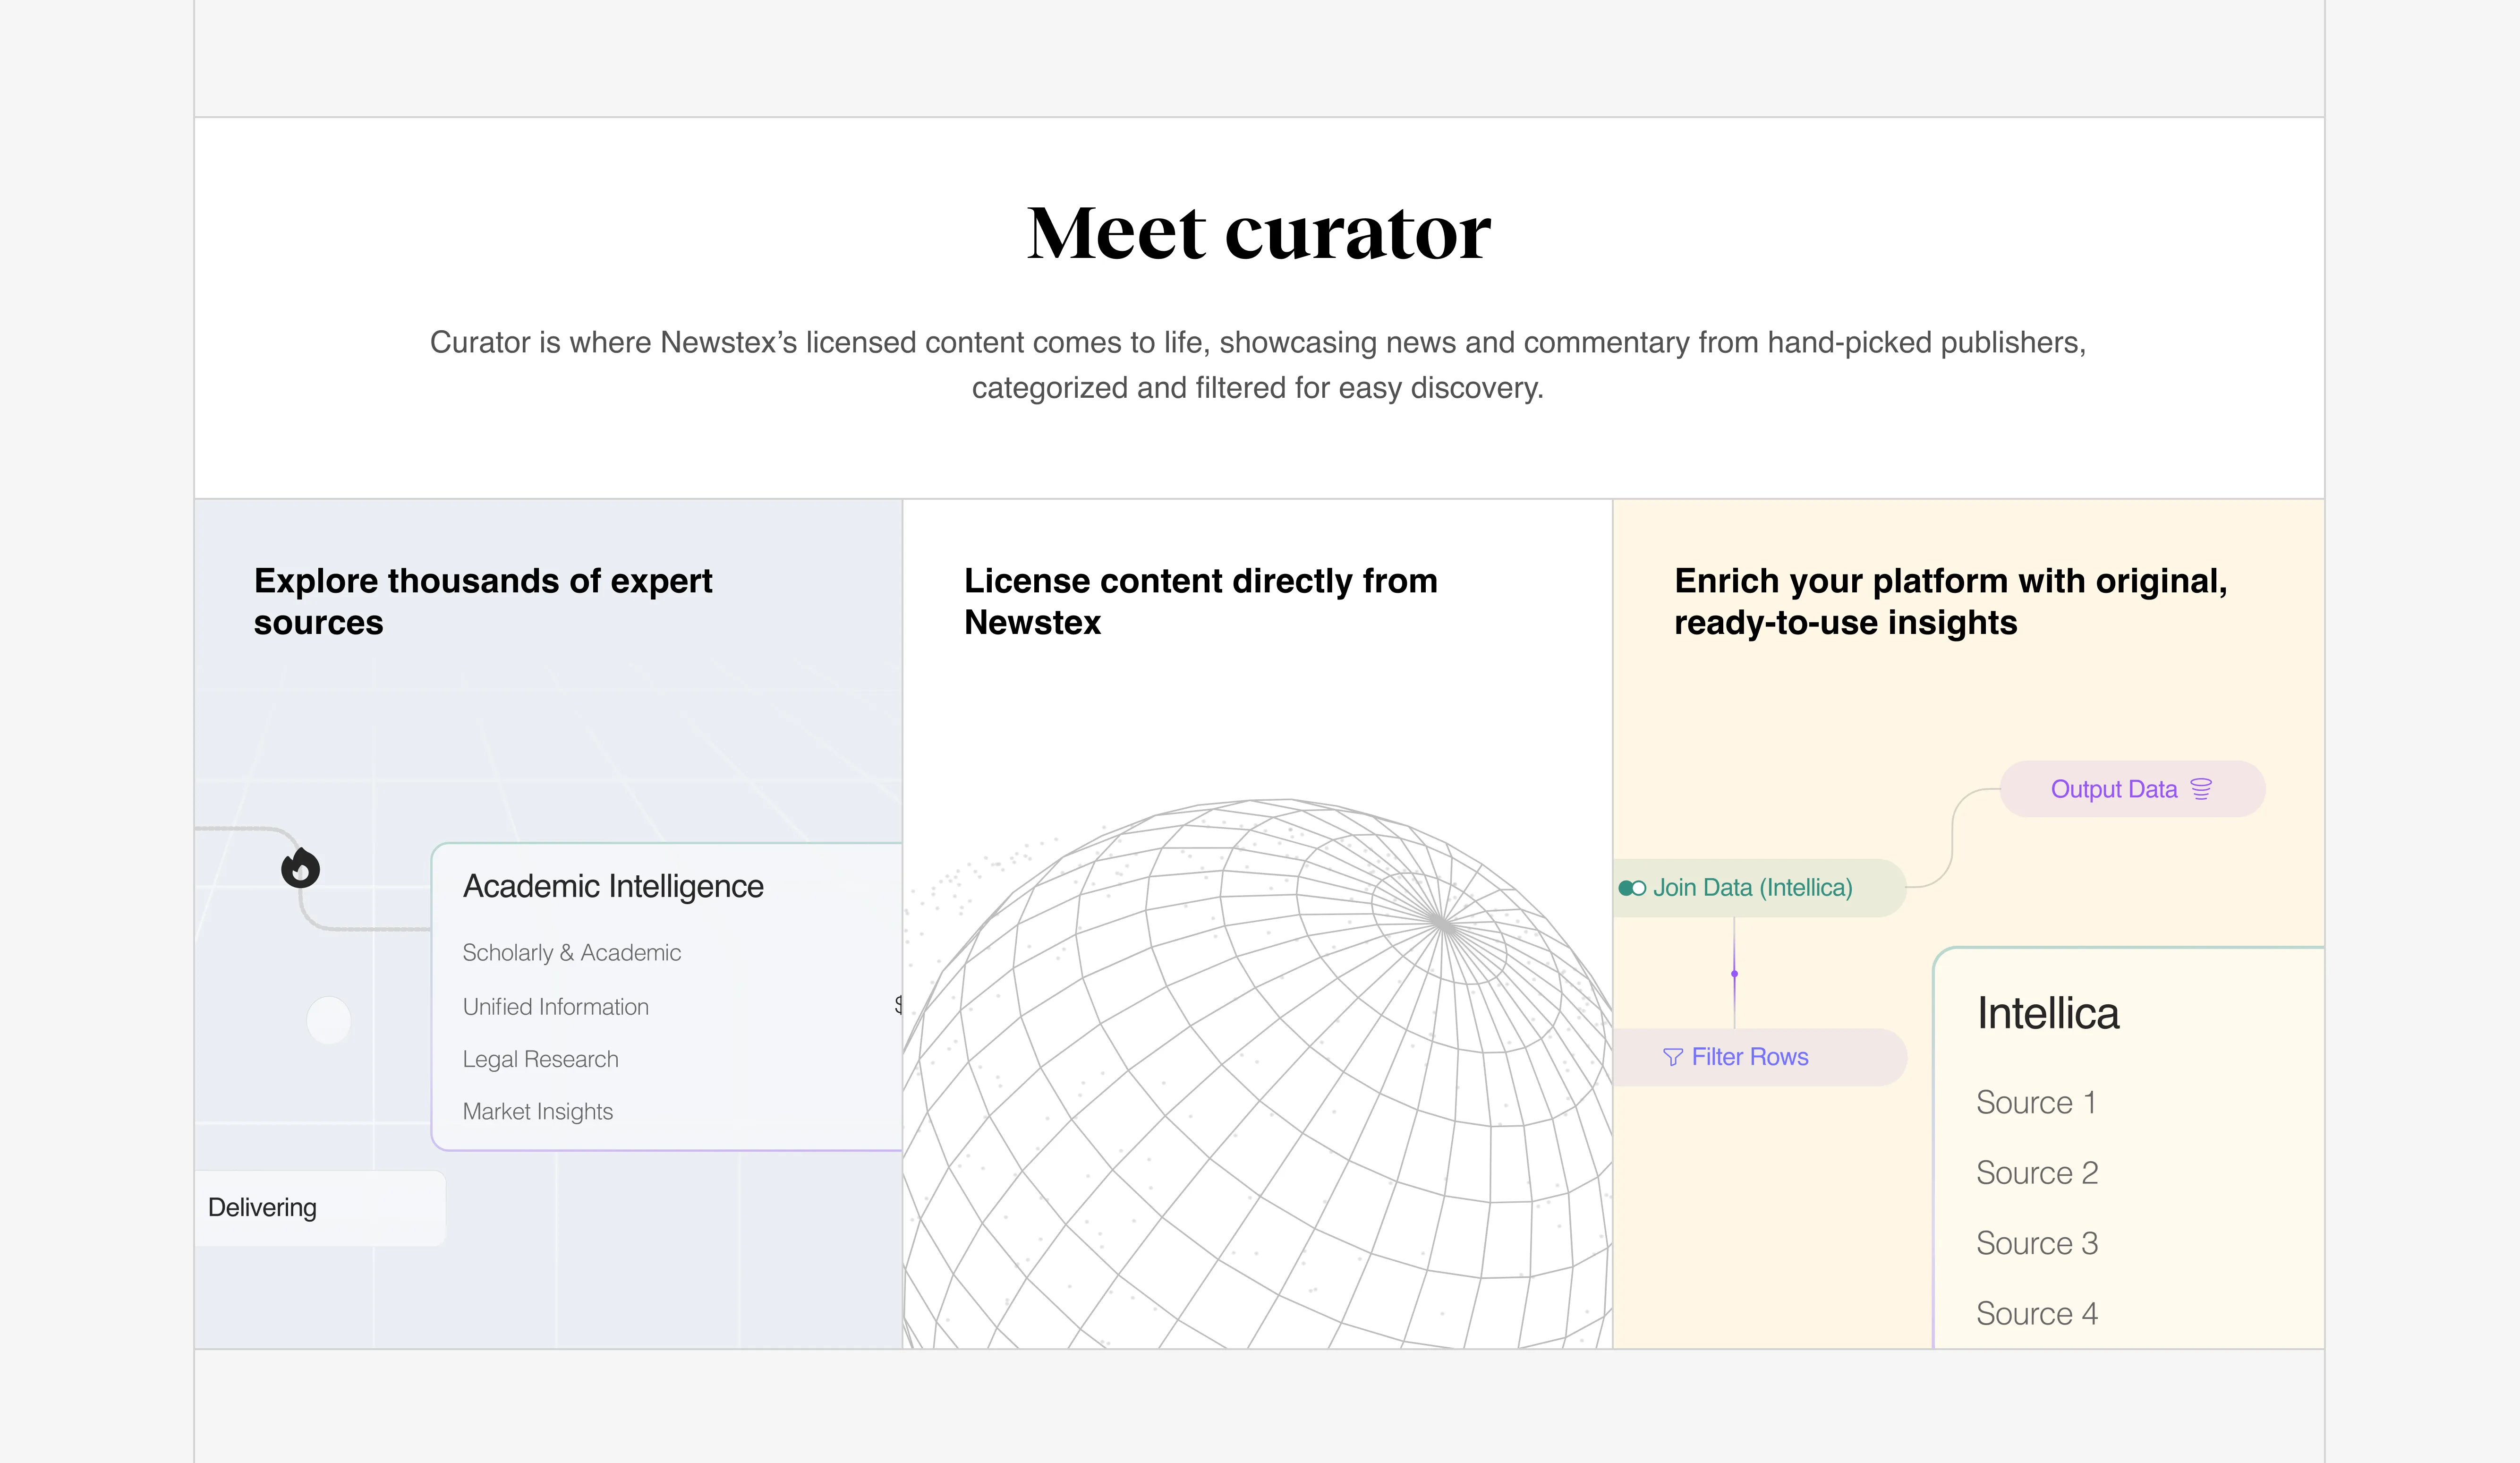Click the wireframe globe illustration
The image size is (2520, 1463).
click(1258, 1073)
